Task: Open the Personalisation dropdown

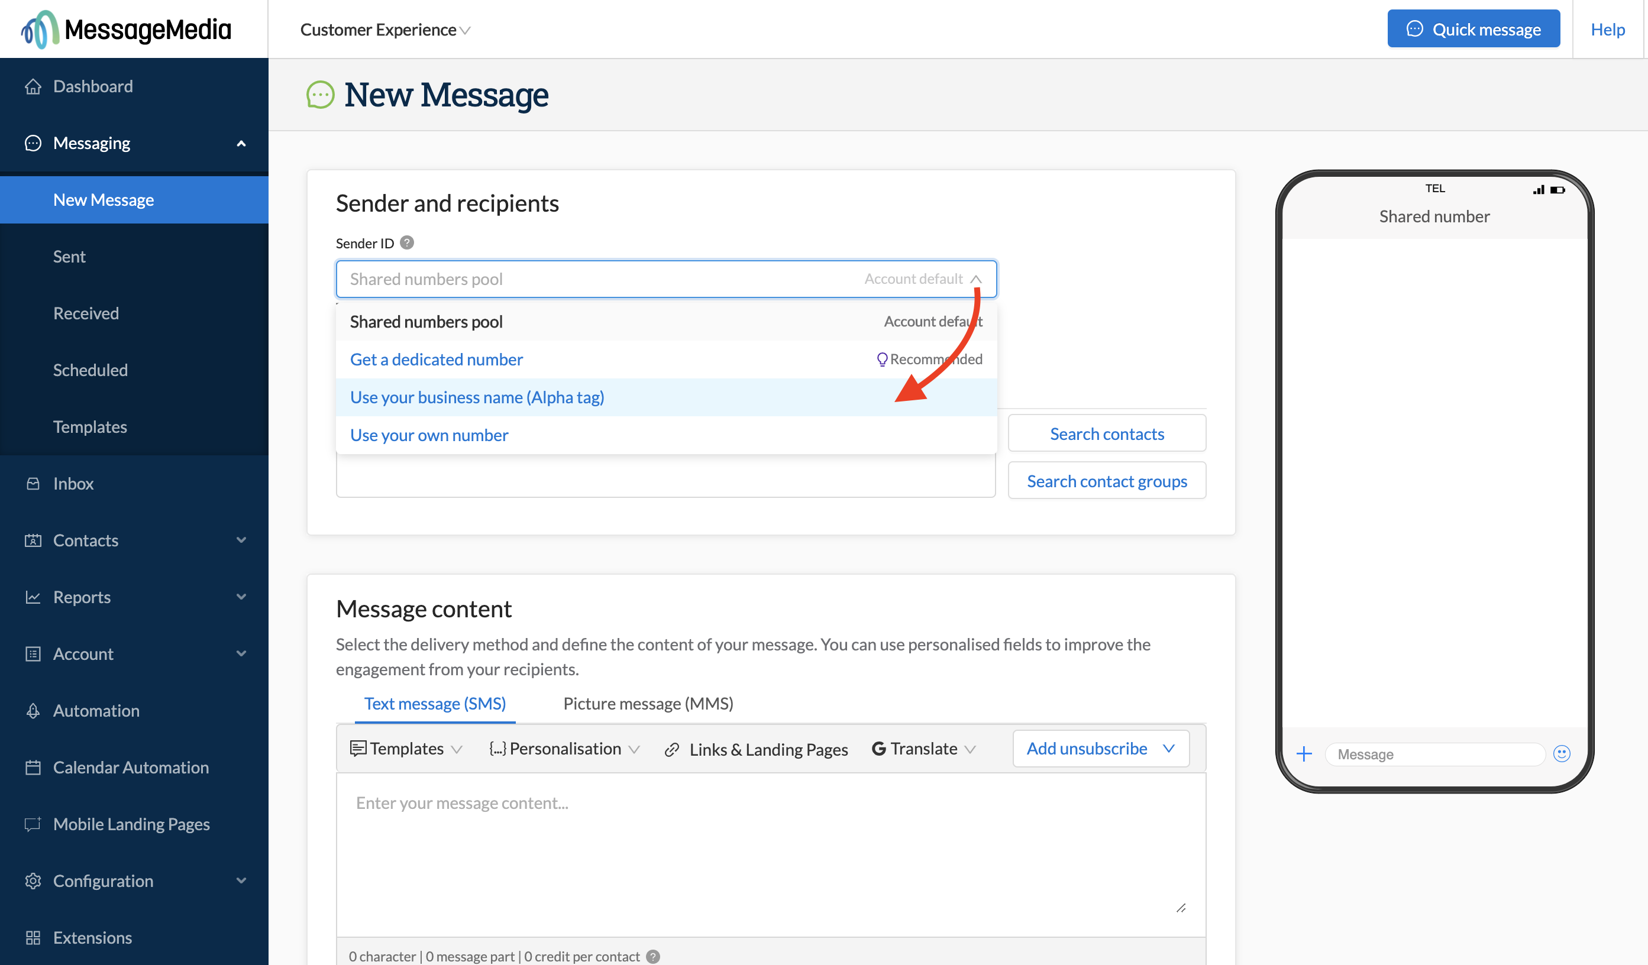Action: click(x=564, y=749)
